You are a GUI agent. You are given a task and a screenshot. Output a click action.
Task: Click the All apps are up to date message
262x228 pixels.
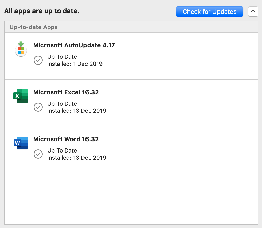click(42, 11)
